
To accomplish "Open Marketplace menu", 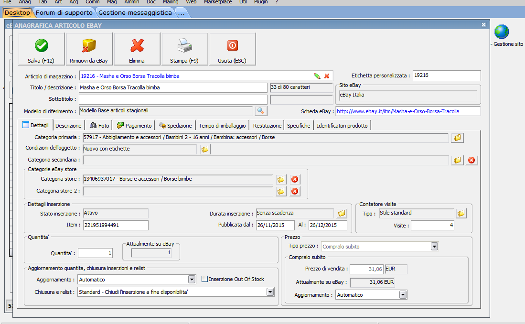I will (x=218, y=2).
